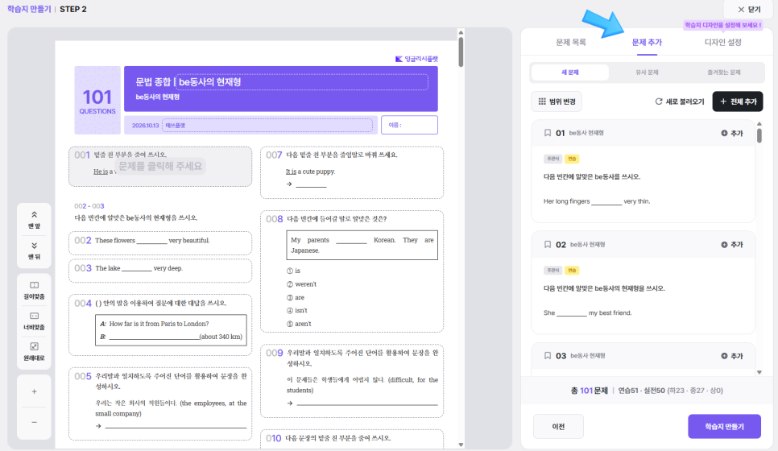This screenshot has width=778, height=451.
Task: Click the 총 101 문제 summary text
Action: 589,391
